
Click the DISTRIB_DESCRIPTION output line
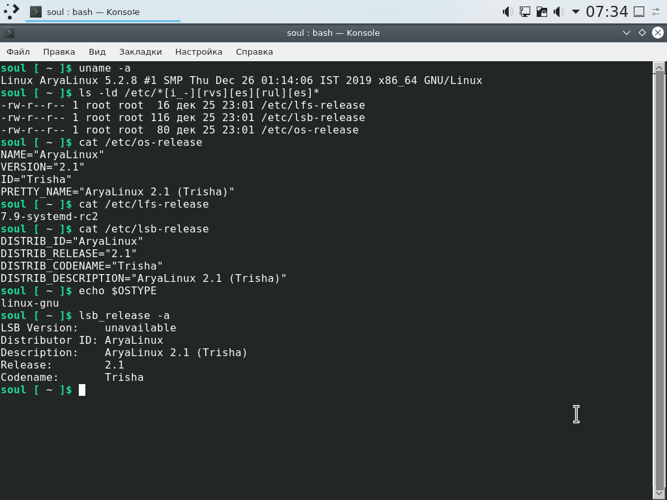click(x=143, y=278)
